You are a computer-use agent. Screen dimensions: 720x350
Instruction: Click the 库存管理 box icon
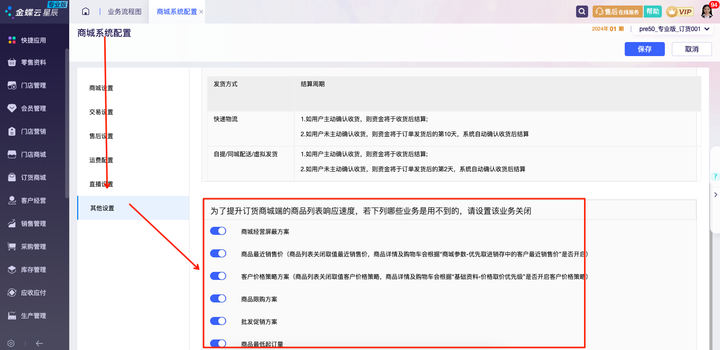click(12, 270)
